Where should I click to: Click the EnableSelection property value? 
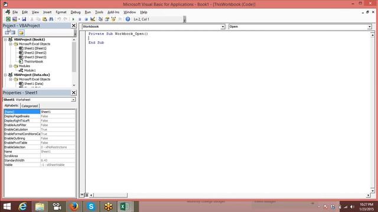point(58,147)
